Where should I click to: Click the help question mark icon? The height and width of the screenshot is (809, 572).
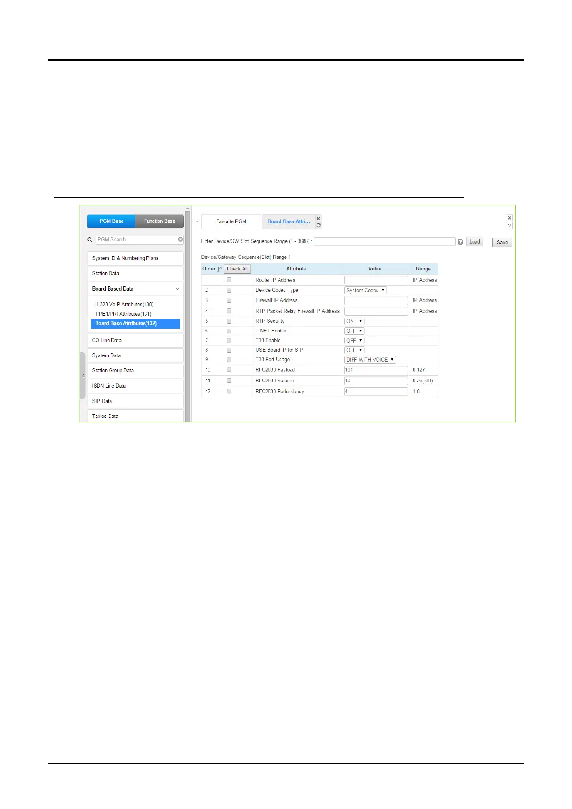[x=460, y=242]
